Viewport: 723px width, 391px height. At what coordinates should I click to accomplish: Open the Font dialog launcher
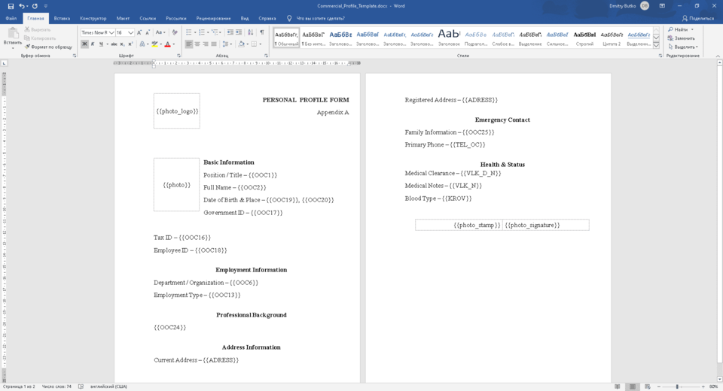pos(179,56)
